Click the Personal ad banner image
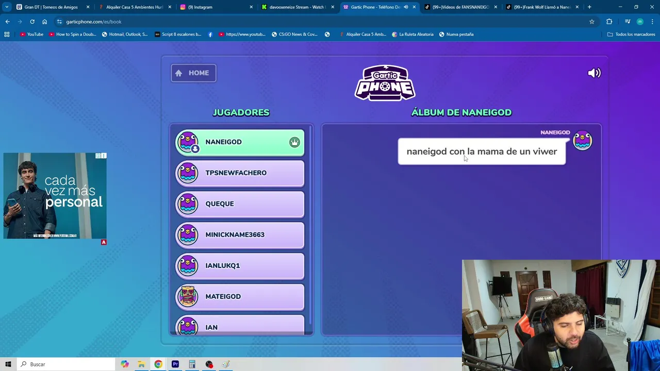This screenshot has height=371, width=660. (x=55, y=196)
